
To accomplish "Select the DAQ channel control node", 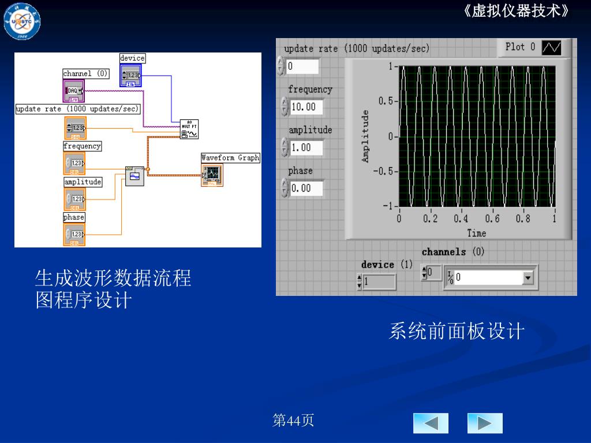I will (x=73, y=91).
